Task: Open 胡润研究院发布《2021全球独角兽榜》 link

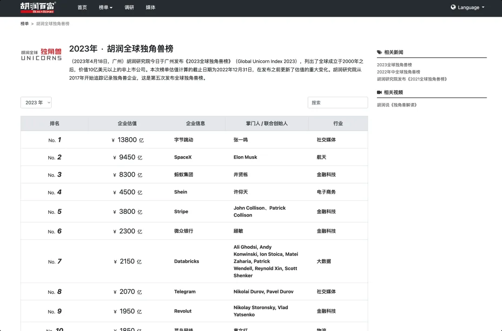Action: pyautogui.click(x=412, y=79)
